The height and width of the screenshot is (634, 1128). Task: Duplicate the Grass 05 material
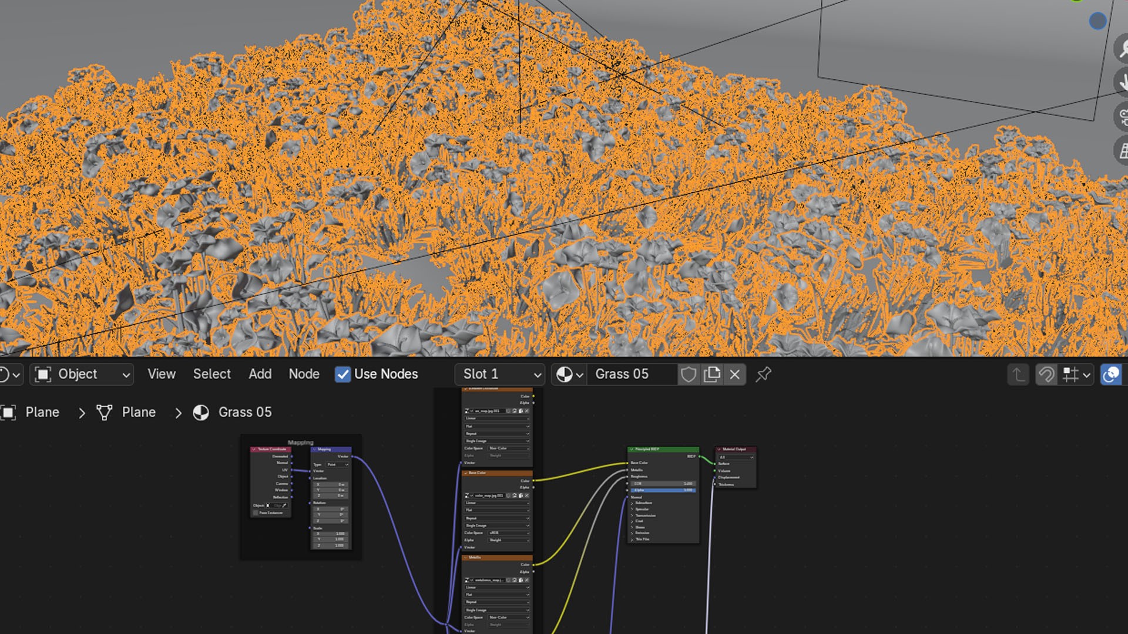[711, 375]
